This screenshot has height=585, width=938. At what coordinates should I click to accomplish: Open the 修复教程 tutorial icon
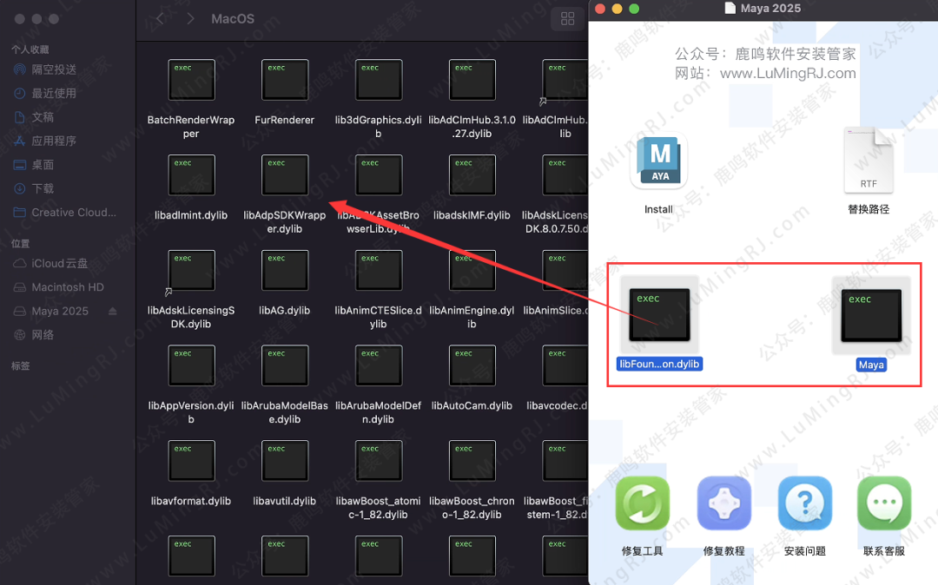click(723, 503)
